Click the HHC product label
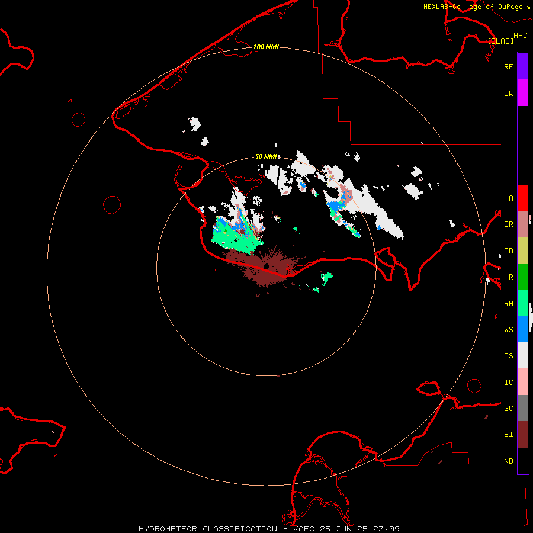This screenshot has width=533, height=533. [x=521, y=36]
